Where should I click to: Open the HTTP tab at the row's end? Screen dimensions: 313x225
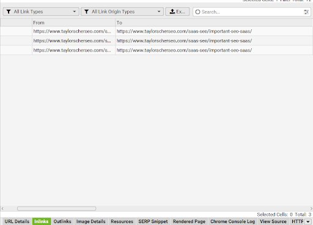pyautogui.click(x=297, y=221)
